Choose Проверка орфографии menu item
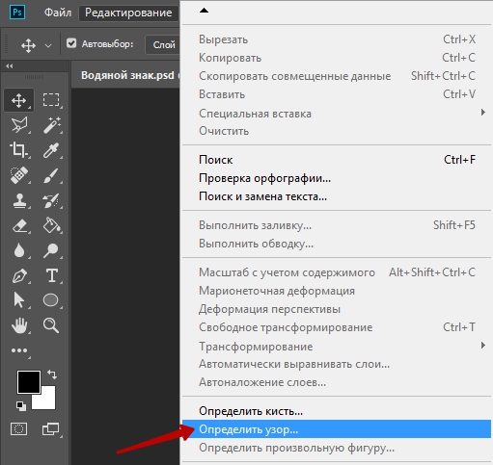 [337, 178]
